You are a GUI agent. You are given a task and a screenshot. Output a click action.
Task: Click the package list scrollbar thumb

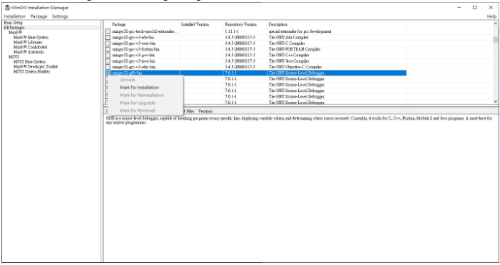(495, 39)
